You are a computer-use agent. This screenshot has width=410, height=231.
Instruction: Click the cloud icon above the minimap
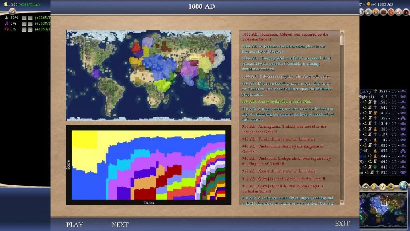[374, 187]
